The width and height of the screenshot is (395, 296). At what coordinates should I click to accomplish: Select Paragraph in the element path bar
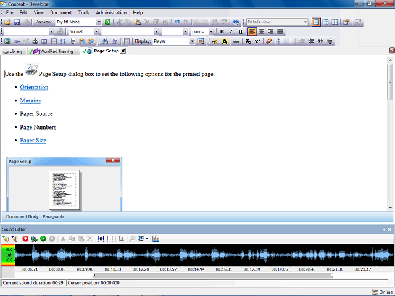pyautogui.click(x=53, y=216)
